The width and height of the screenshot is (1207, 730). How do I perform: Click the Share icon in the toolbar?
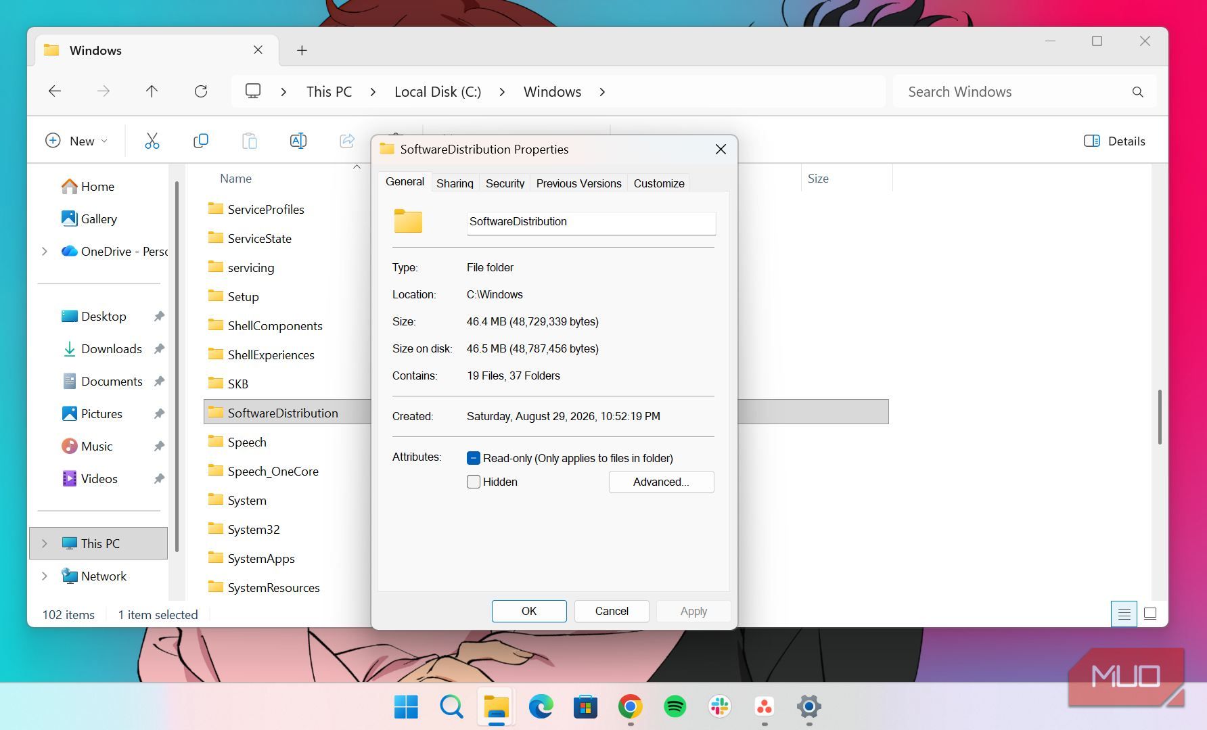346,141
